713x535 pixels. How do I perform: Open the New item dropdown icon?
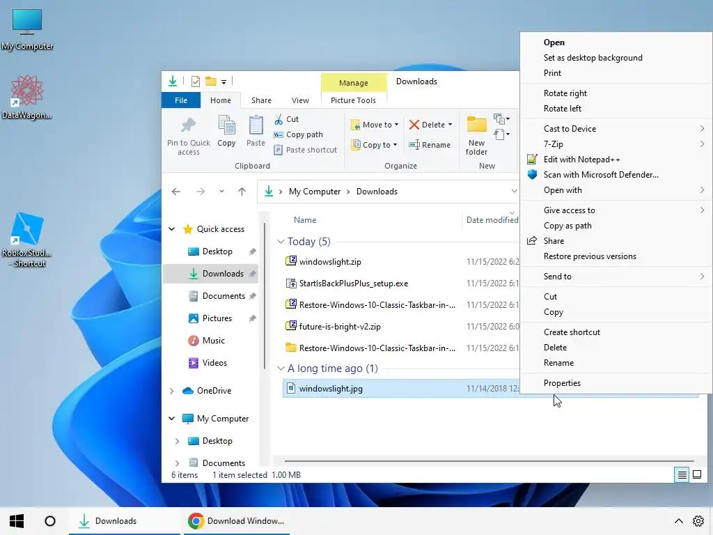[501, 119]
